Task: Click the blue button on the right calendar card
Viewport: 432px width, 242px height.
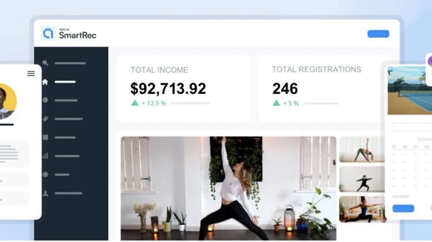Action: click(403, 209)
